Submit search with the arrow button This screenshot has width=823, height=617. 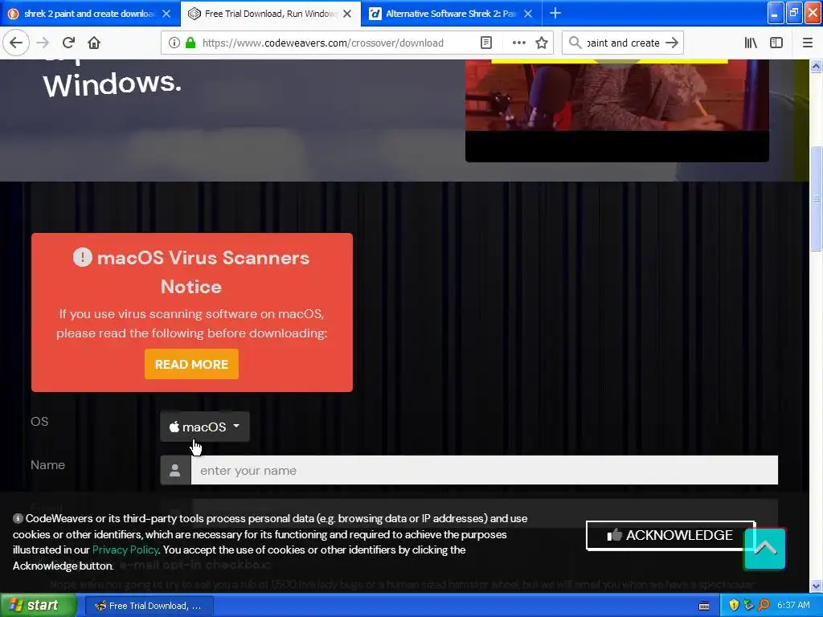pos(672,43)
